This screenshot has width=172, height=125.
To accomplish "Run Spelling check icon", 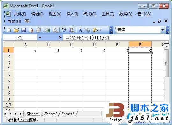I will [64, 30].
